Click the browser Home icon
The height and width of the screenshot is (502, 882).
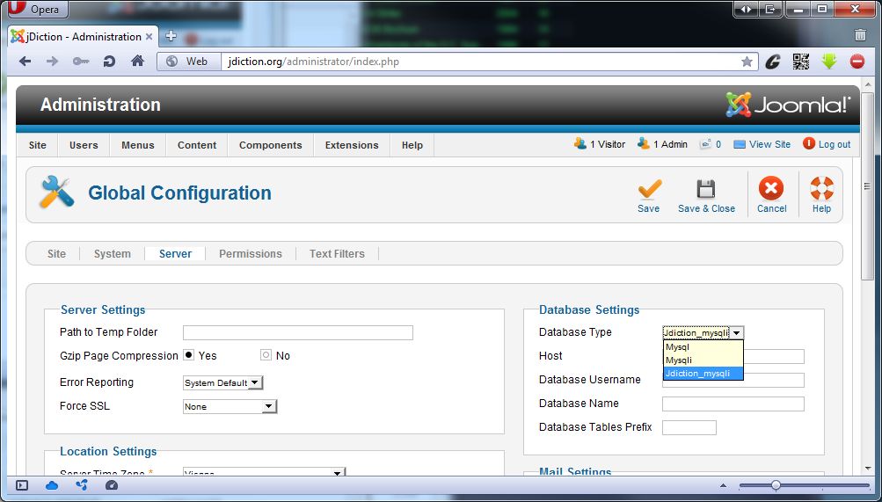click(137, 62)
